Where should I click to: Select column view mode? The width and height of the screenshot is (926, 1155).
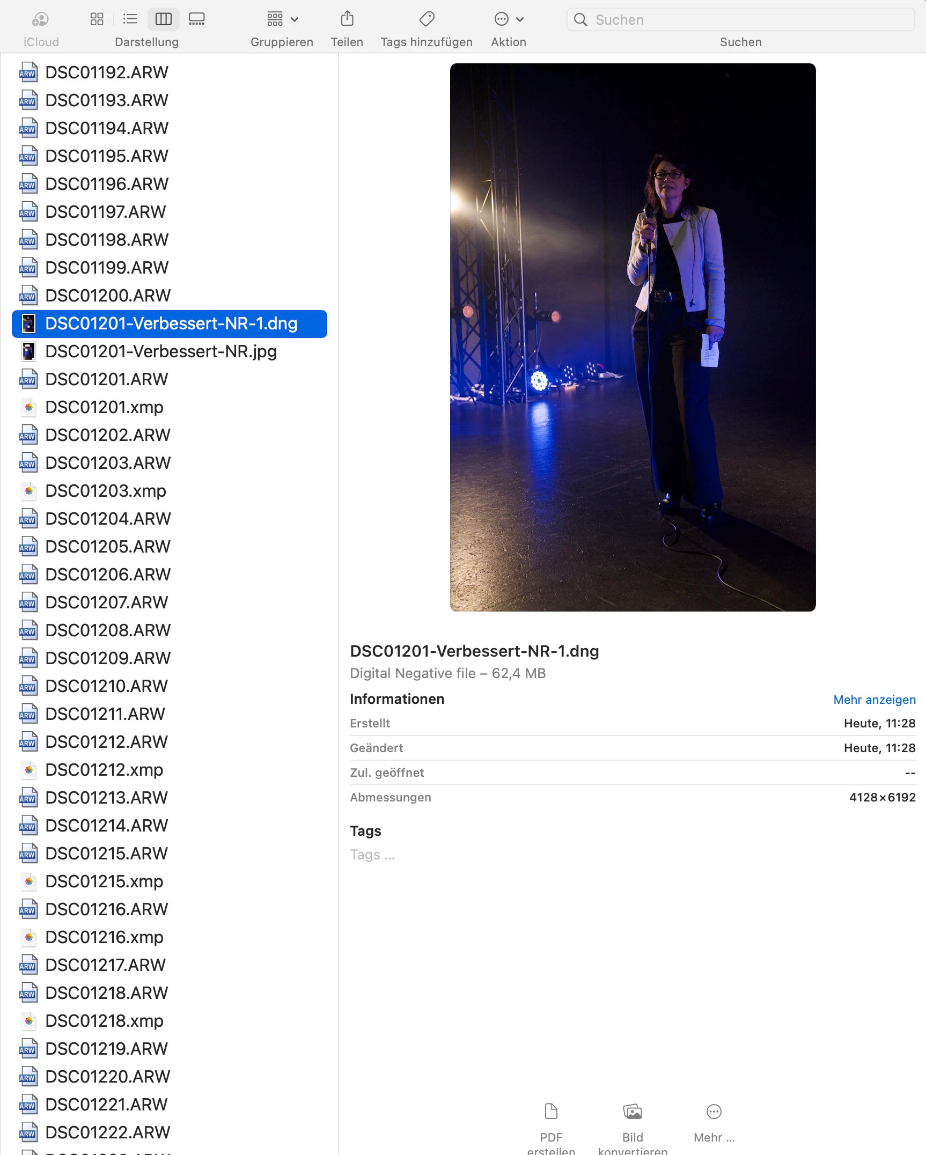(163, 19)
